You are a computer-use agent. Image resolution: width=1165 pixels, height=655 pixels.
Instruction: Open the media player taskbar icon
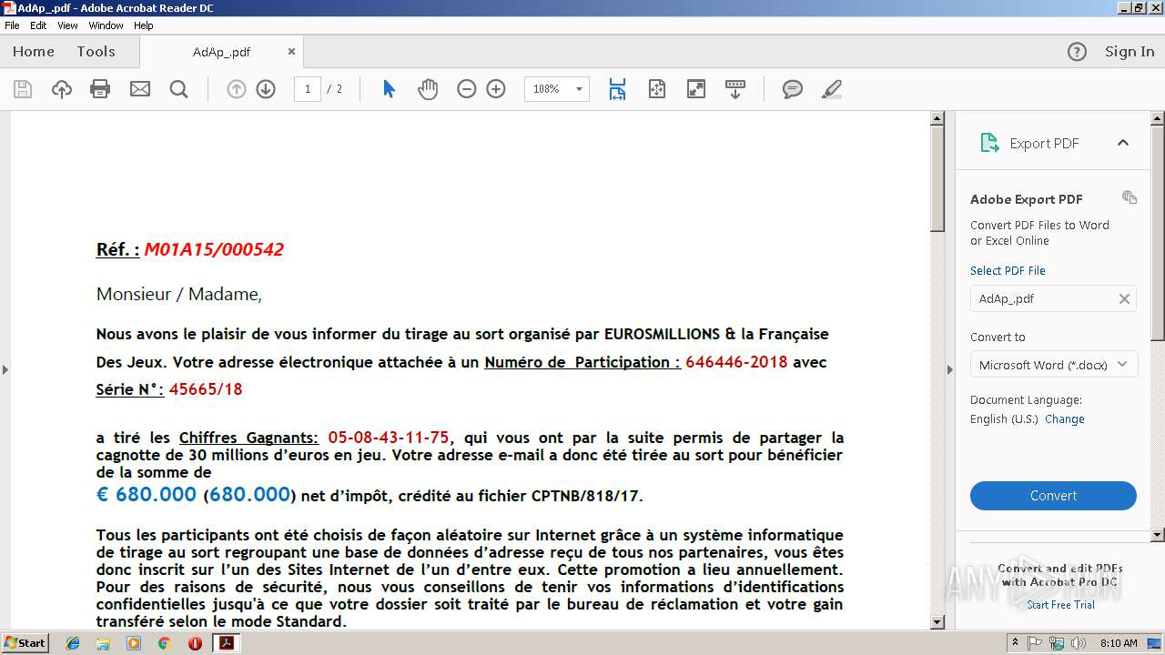pos(134,643)
